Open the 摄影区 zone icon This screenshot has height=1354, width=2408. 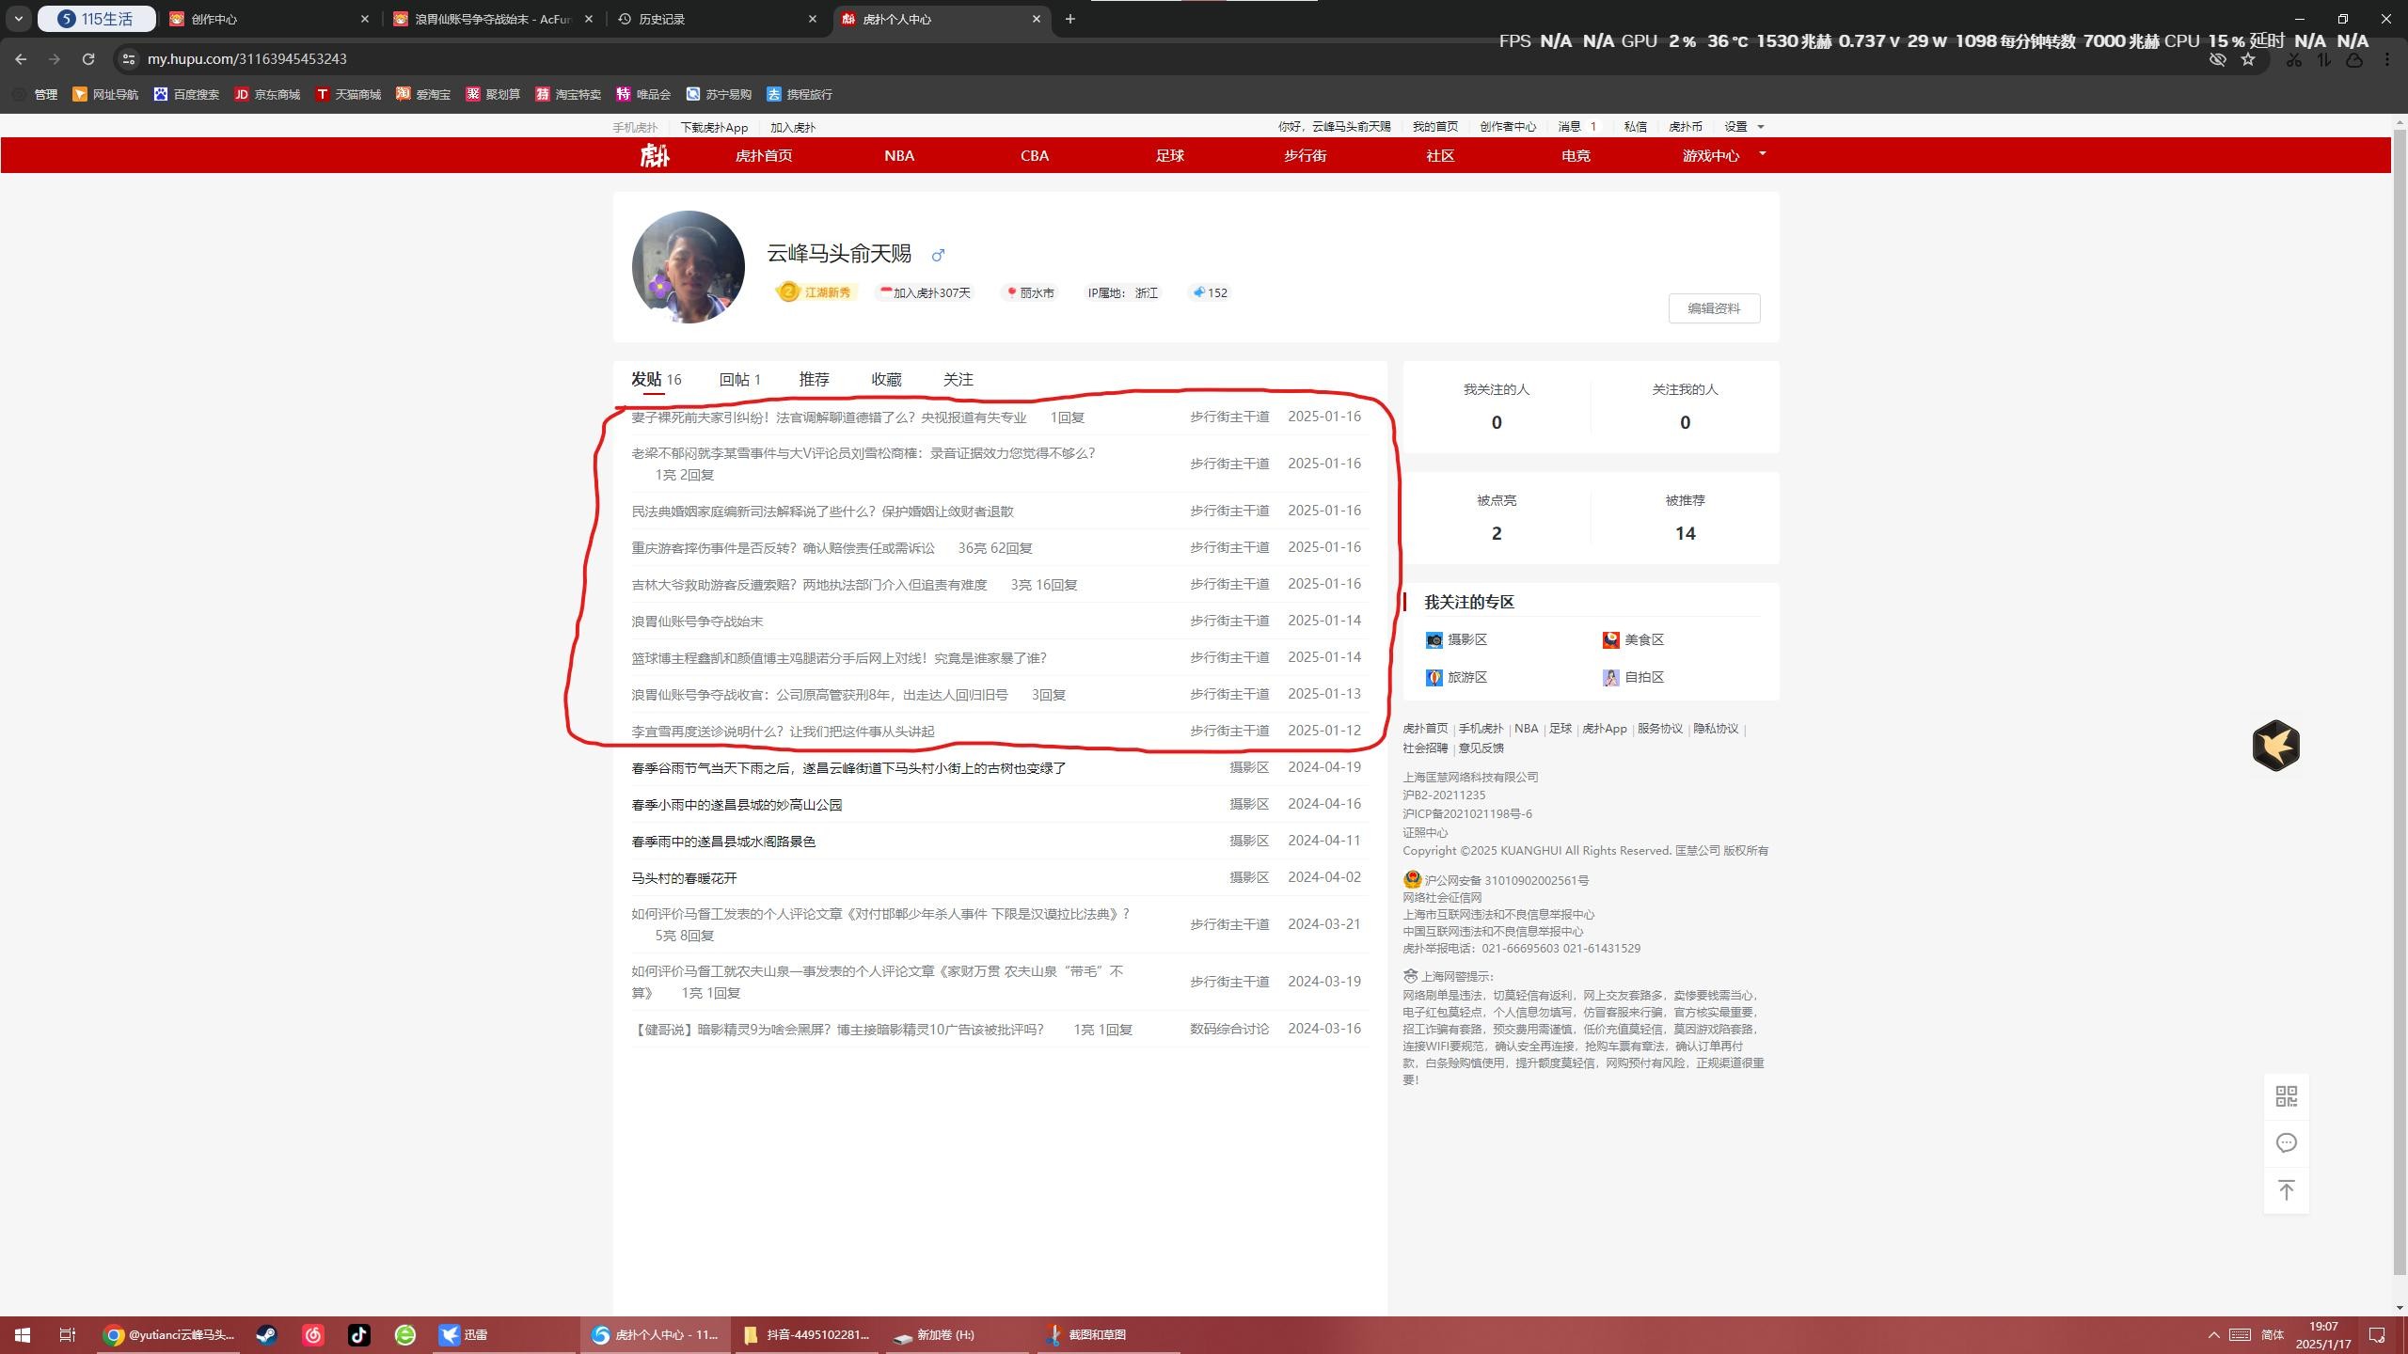click(1434, 640)
